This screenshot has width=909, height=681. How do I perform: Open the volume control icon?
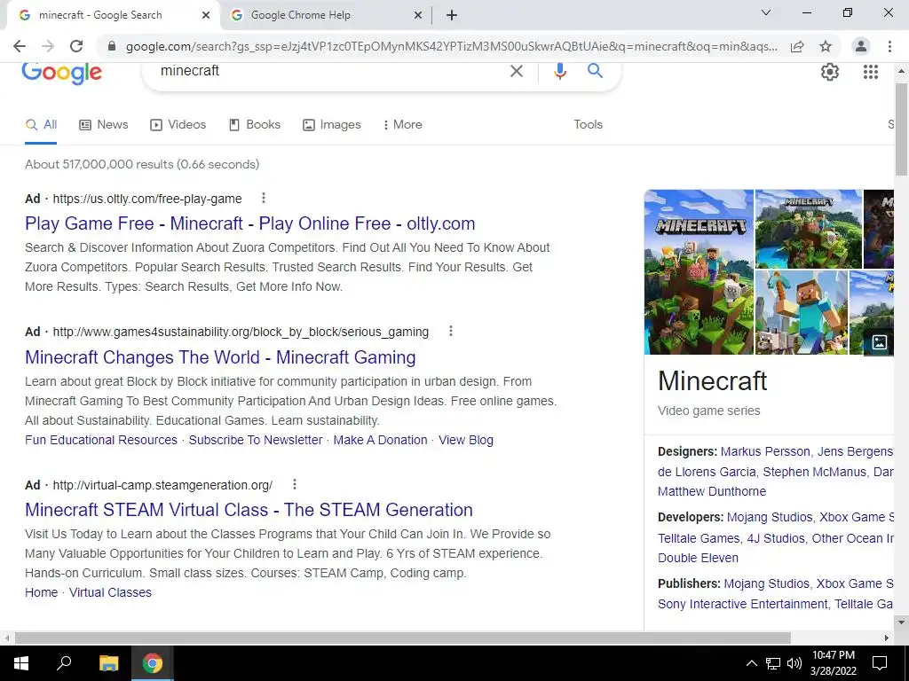[x=794, y=663]
